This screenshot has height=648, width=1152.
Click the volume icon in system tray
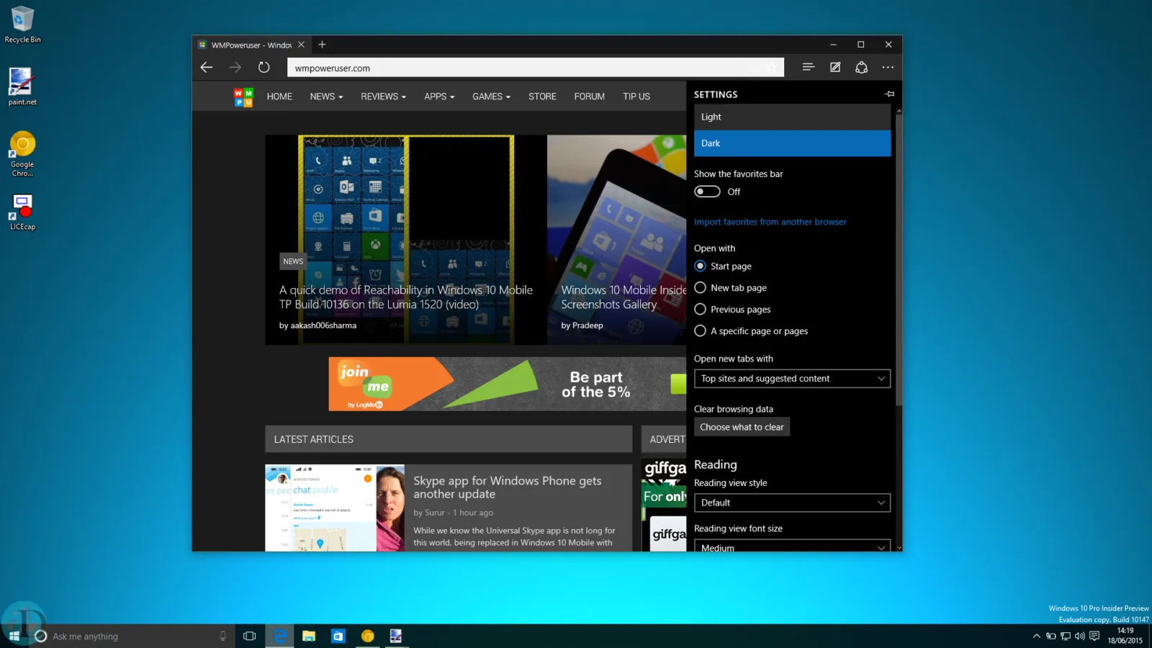point(1079,636)
